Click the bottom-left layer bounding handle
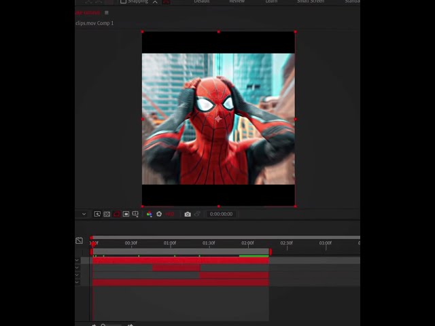This screenshot has height=326, width=435. pos(143,206)
